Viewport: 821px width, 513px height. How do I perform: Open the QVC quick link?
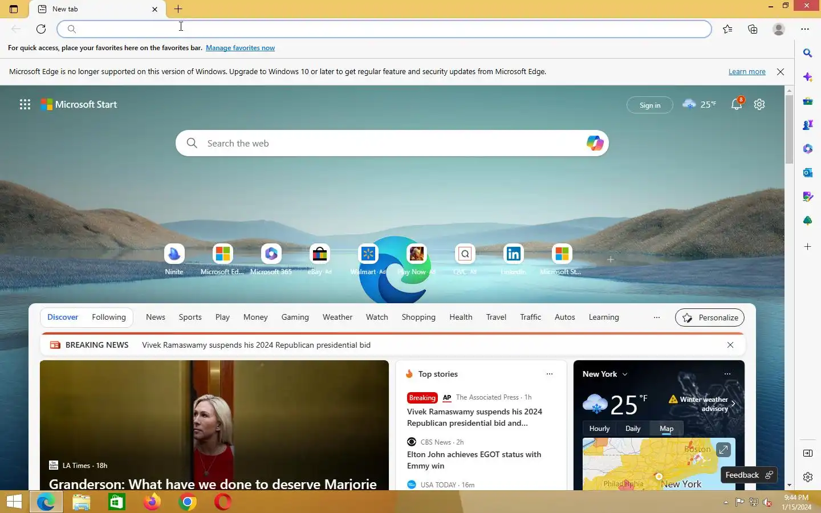coord(465,260)
